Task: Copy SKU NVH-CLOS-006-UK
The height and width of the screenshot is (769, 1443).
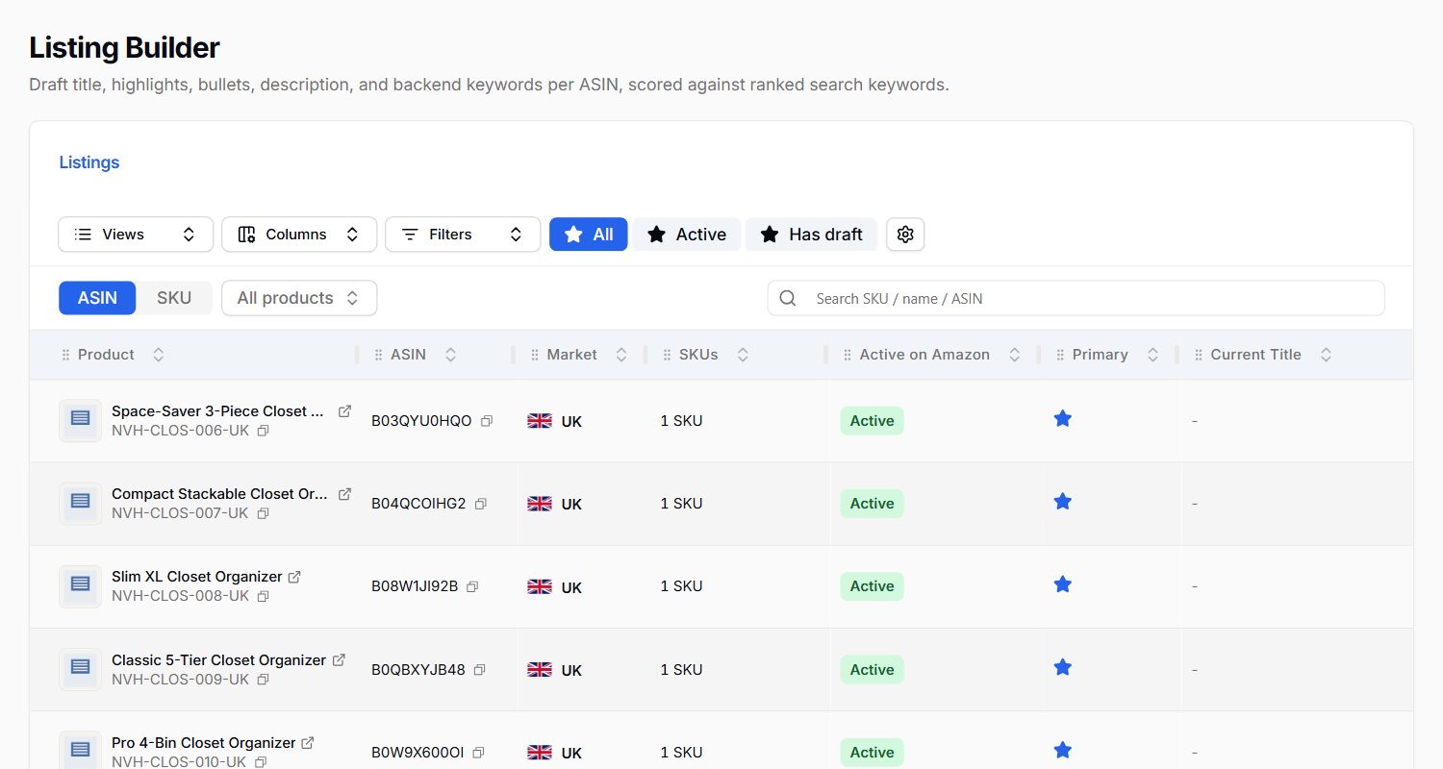Action: tap(263, 431)
